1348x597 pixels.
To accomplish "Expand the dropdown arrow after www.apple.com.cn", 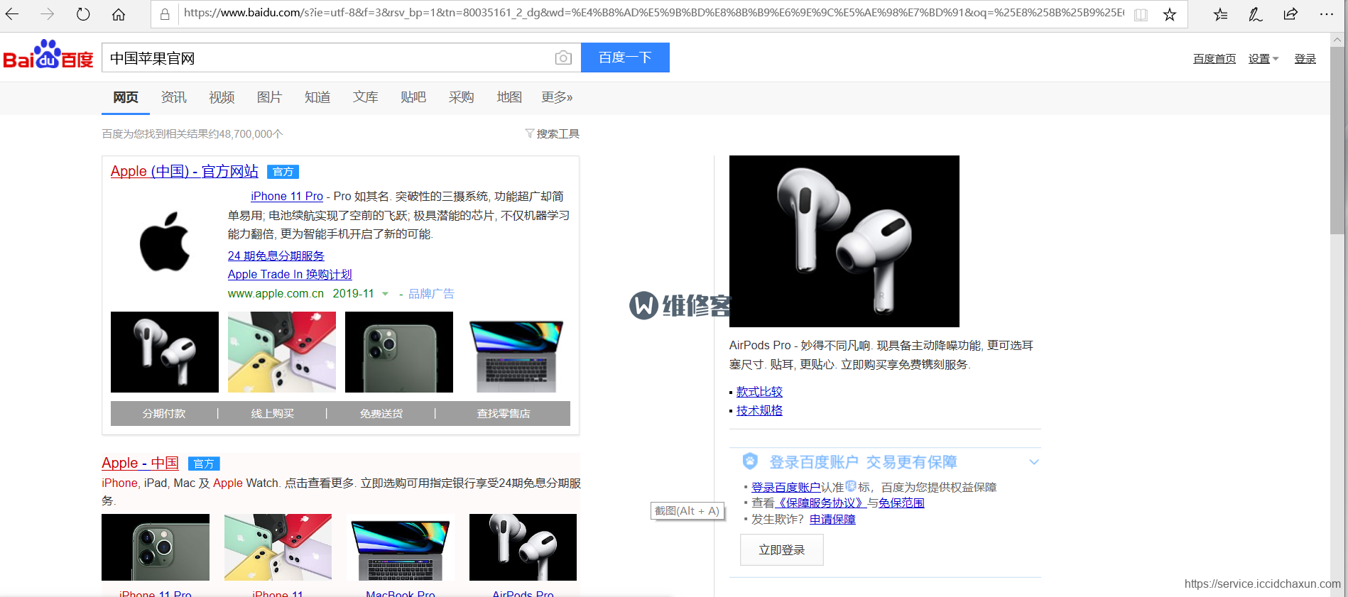I will (385, 294).
